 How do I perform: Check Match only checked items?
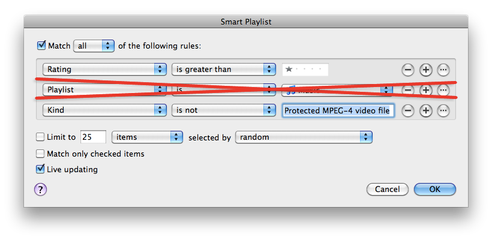coord(40,154)
